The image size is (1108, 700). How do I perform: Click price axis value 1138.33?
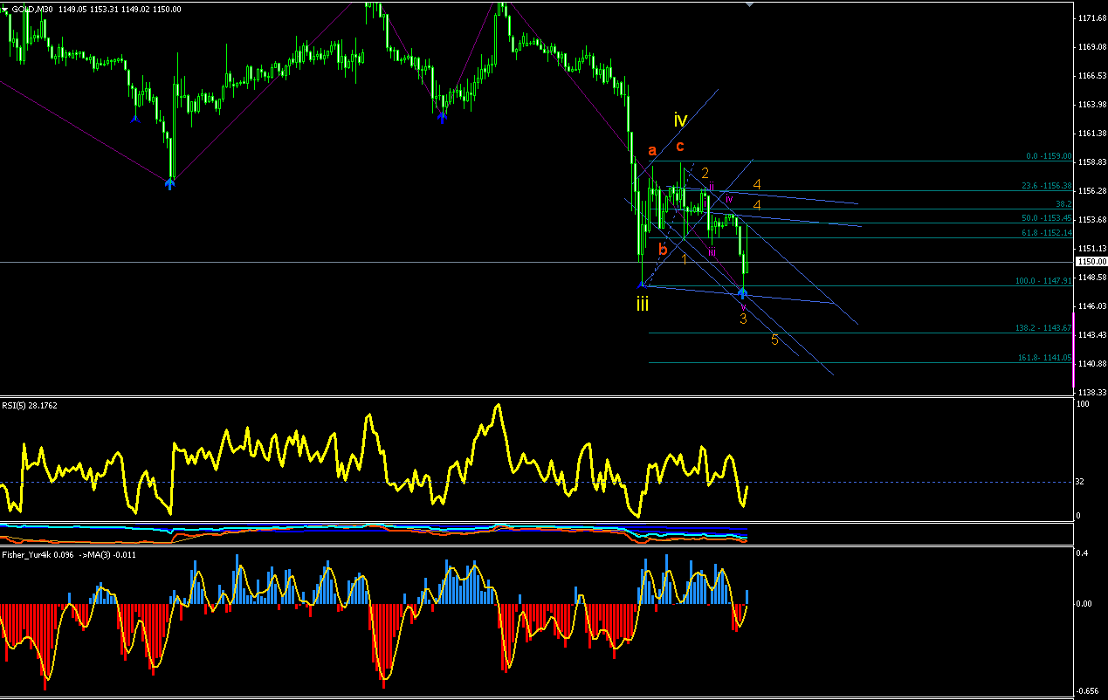(x=1092, y=392)
